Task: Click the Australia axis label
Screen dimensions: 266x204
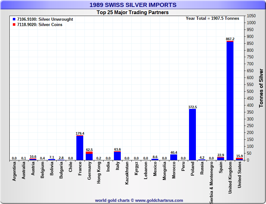Action: [x=23, y=170]
